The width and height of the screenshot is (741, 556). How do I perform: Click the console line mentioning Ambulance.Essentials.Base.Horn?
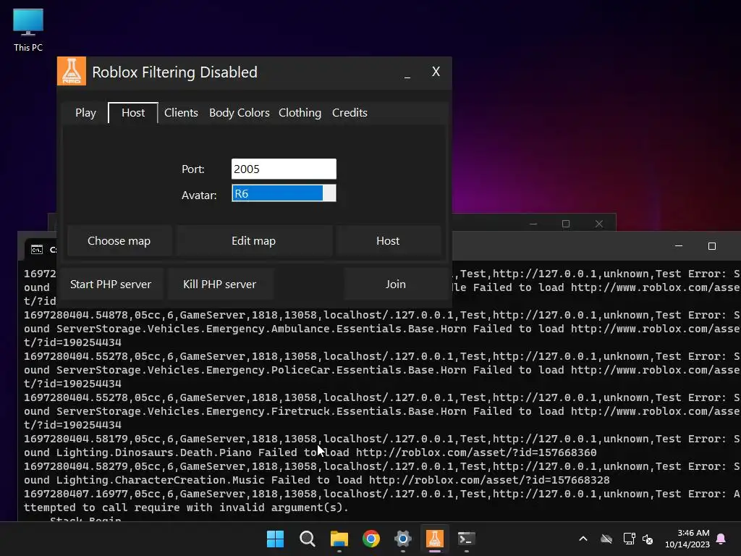[x=382, y=329]
